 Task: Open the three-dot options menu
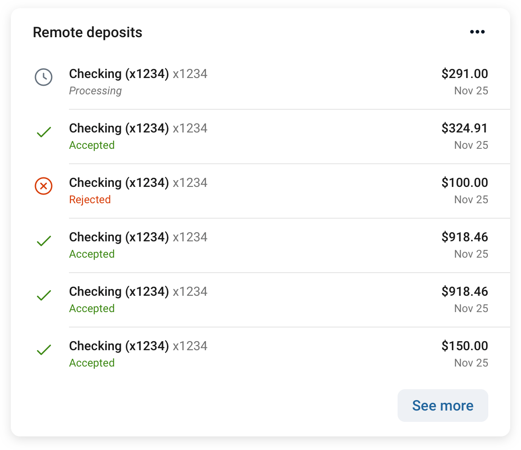[477, 32]
